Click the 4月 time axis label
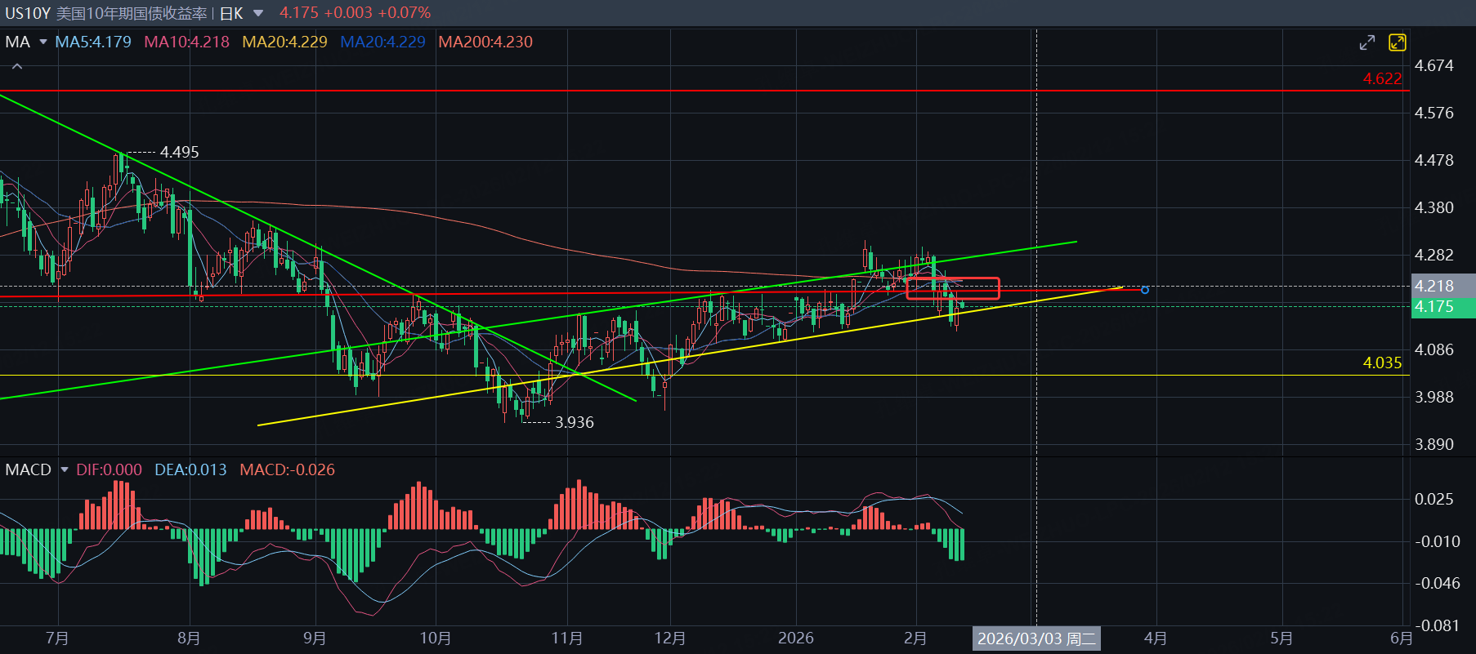The width and height of the screenshot is (1476, 654). pyautogui.click(x=1156, y=638)
